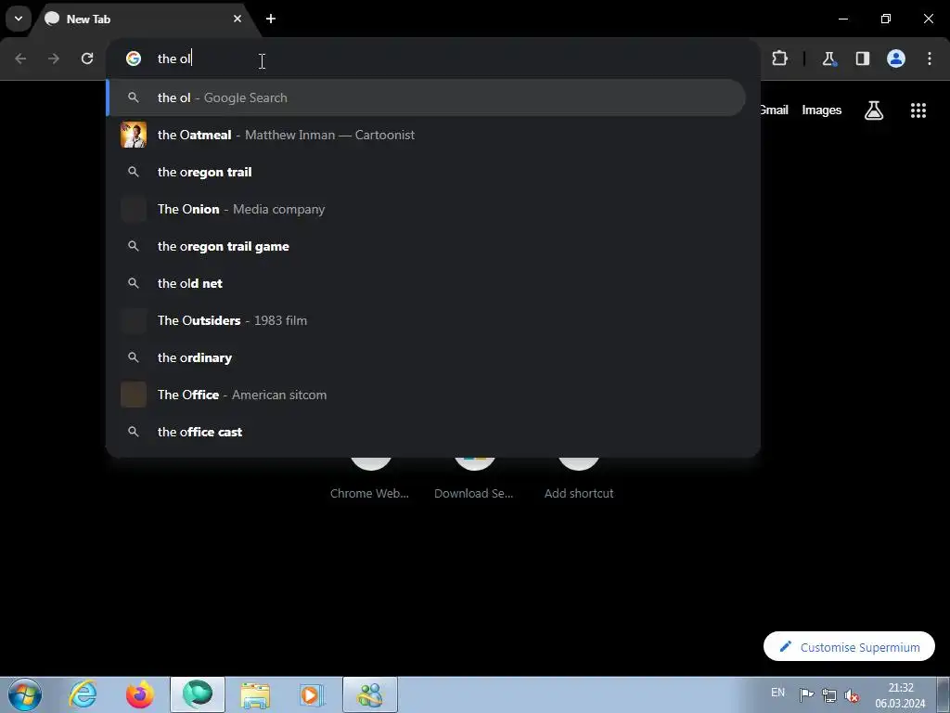Select 'the ordinary' suggestion
The height and width of the screenshot is (713, 950).
coord(426,357)
